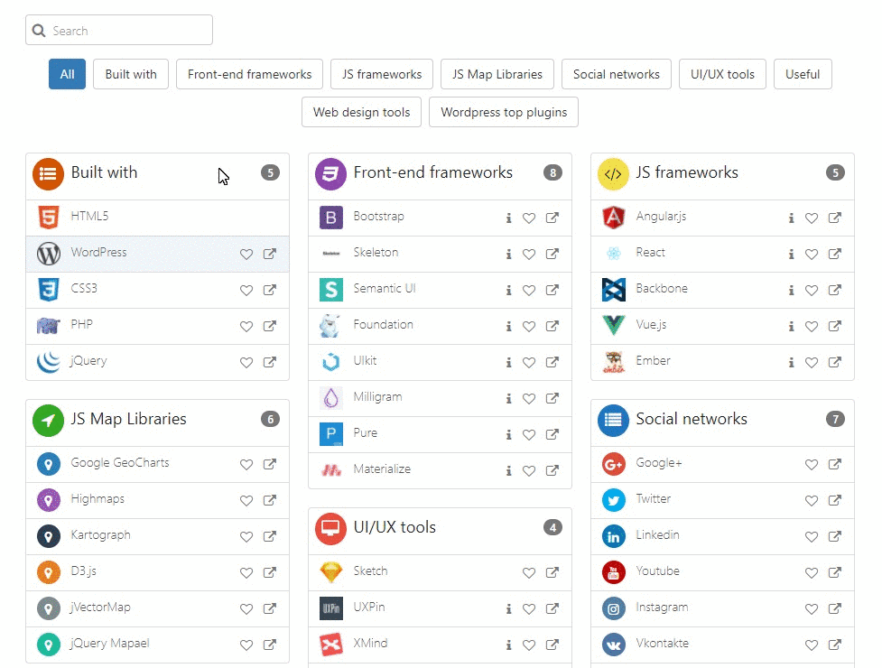Click the Built with filter button
This screenshot has height=668, width=882.
(130, 74)
